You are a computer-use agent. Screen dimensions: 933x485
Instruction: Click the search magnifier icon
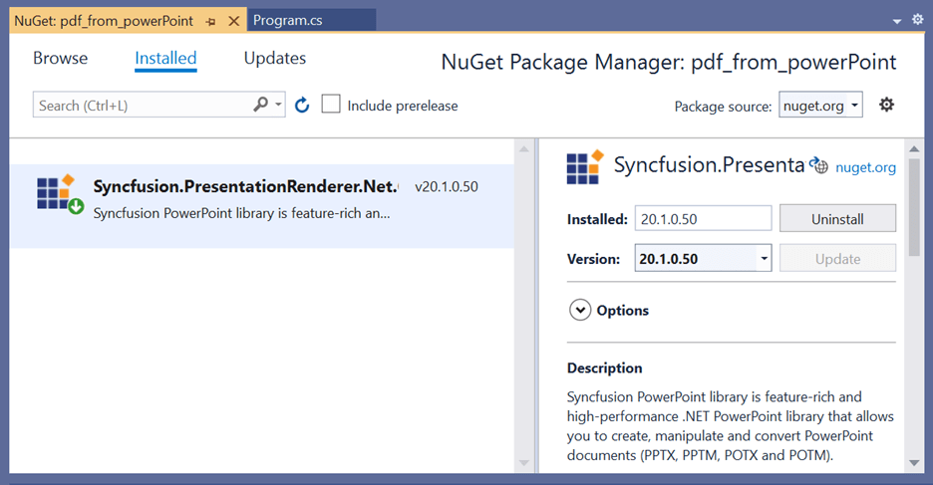tap(261, 105)
